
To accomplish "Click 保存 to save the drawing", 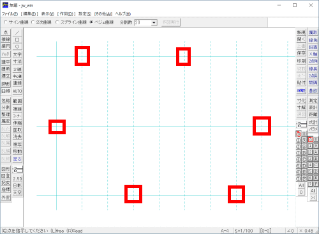I will click(x=301, y=53).
